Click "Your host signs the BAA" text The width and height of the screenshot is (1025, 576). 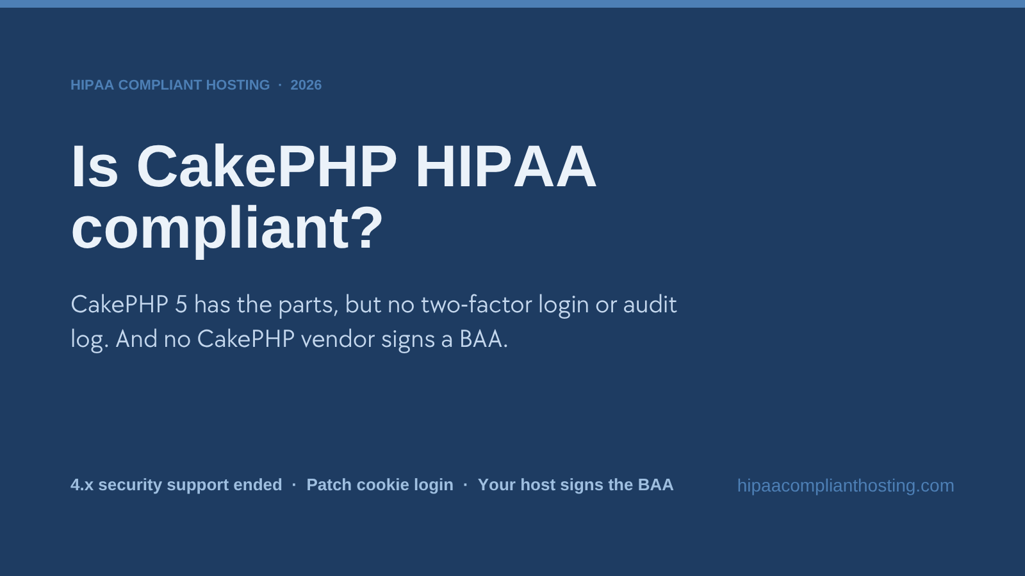pyautogui.click(x=575, y=484)
